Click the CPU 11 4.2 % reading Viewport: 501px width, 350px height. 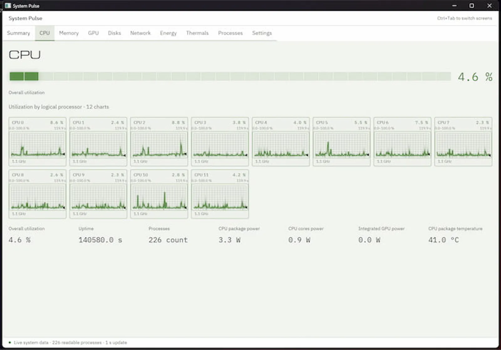pyautogui.click(x=239, y=175)
